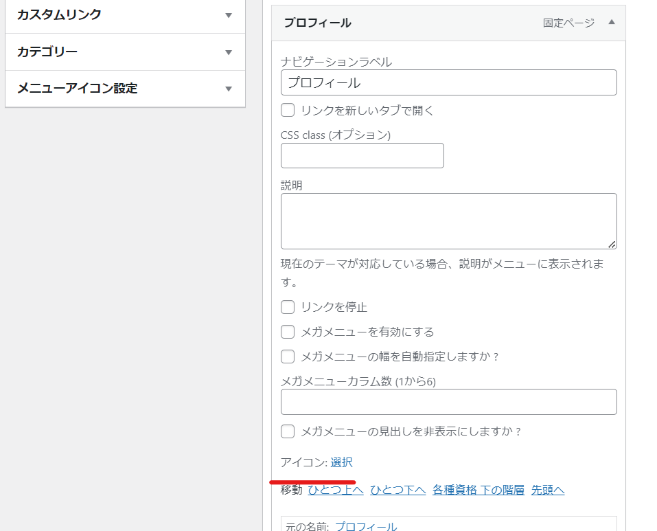Click the 各種資格 下の階層 link
The image size is (657, 531).
pos(479,490)
